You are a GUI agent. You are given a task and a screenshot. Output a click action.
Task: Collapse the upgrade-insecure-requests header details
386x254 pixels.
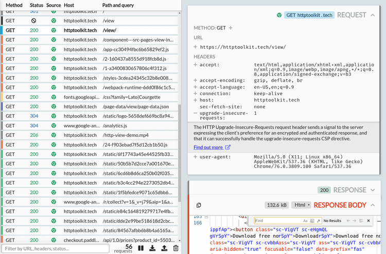coord(196,113)
